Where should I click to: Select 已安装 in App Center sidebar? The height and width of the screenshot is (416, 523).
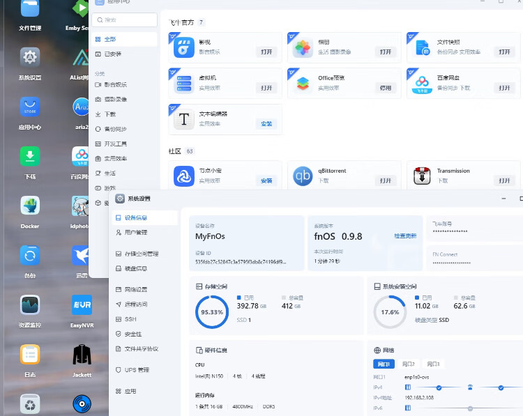[113, 54]
